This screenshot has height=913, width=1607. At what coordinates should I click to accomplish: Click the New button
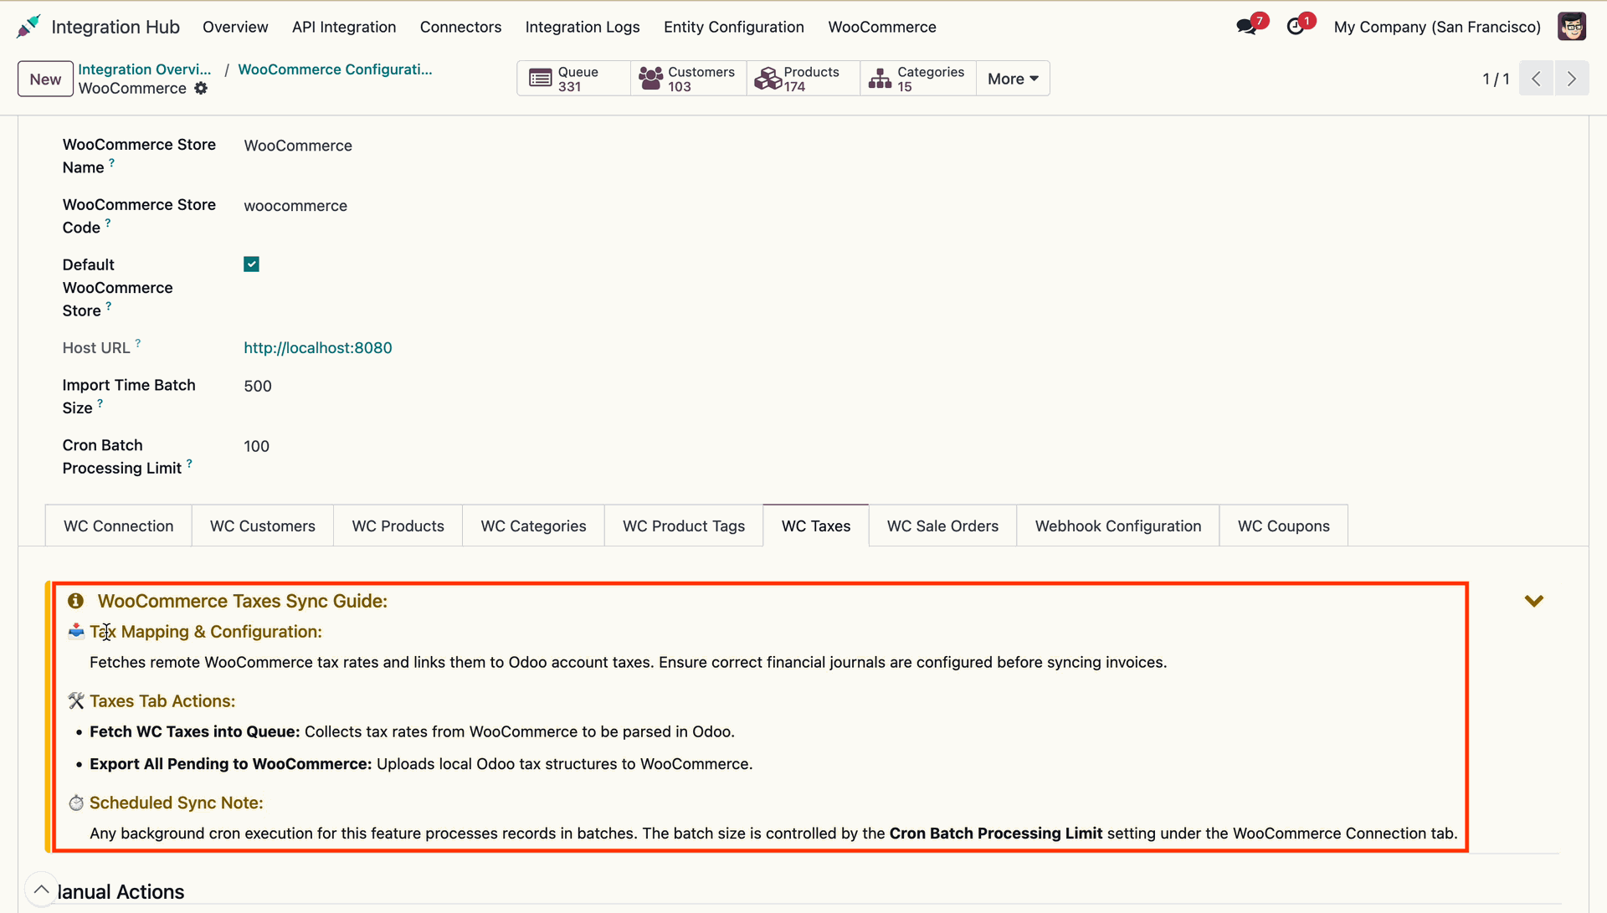[45, 79]
